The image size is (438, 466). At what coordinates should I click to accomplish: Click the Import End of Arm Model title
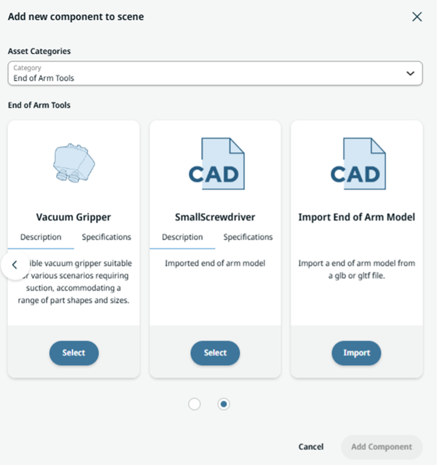point(357,217)
